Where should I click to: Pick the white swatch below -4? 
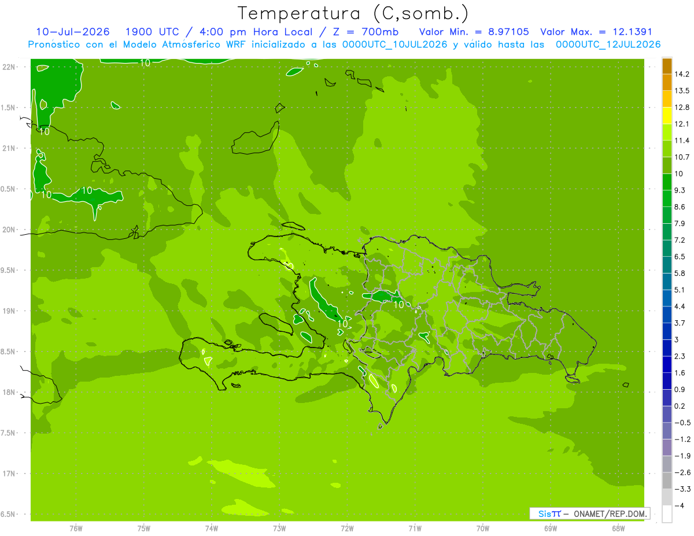click(x=667, y=514)
